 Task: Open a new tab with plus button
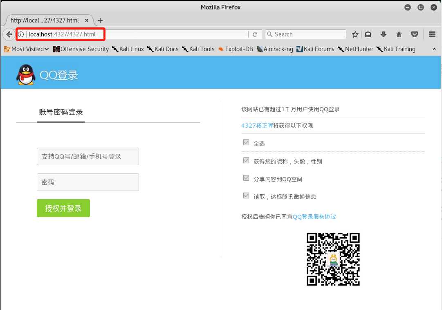point(100,20)
